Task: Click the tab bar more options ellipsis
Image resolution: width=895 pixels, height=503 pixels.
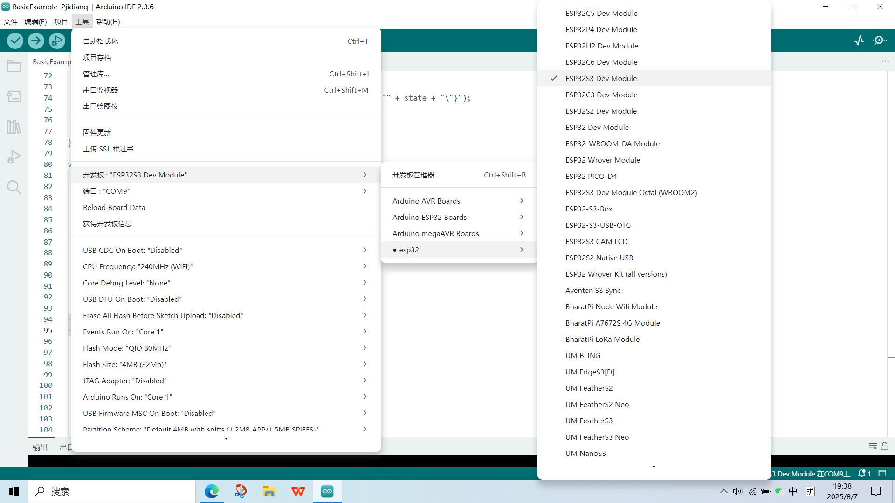Action: click(x=885, y=61)
